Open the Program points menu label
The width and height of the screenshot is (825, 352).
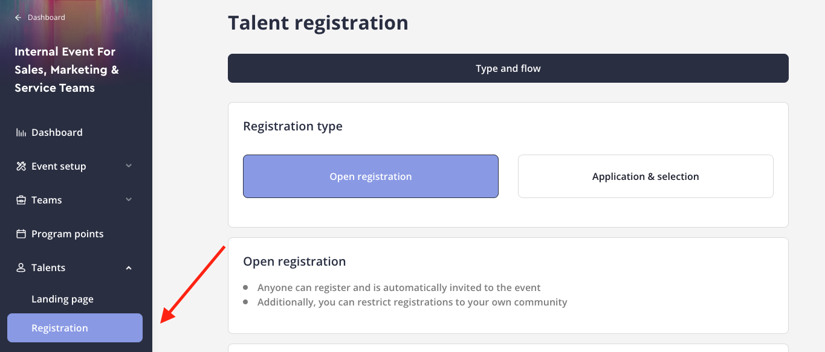(68, 234)
